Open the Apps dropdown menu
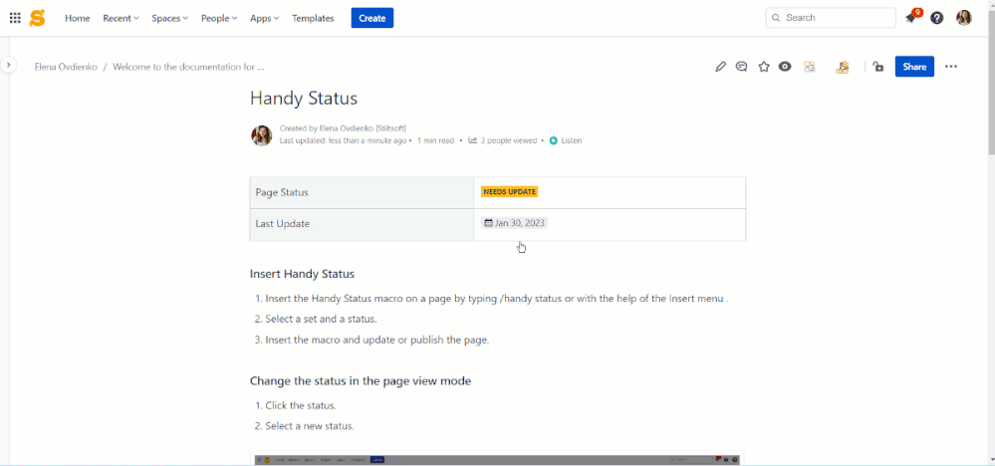This screenshot has height=466, width=995. [264, 18]
